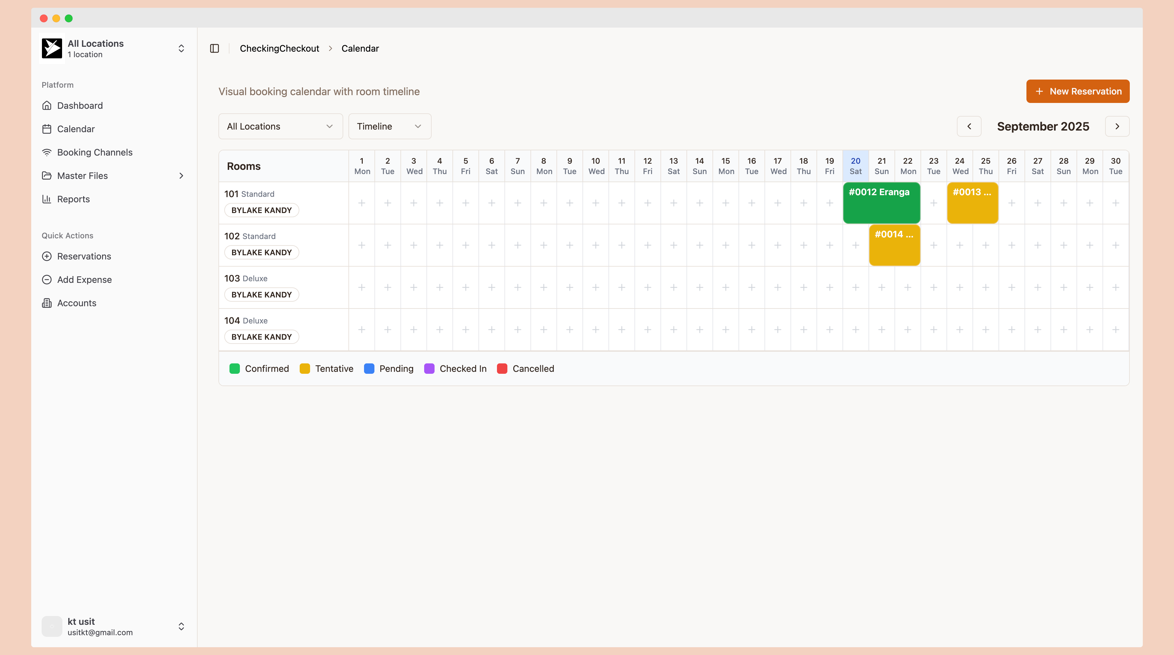
Task: Click the Dashboard home icon
Action: [46, 106]
